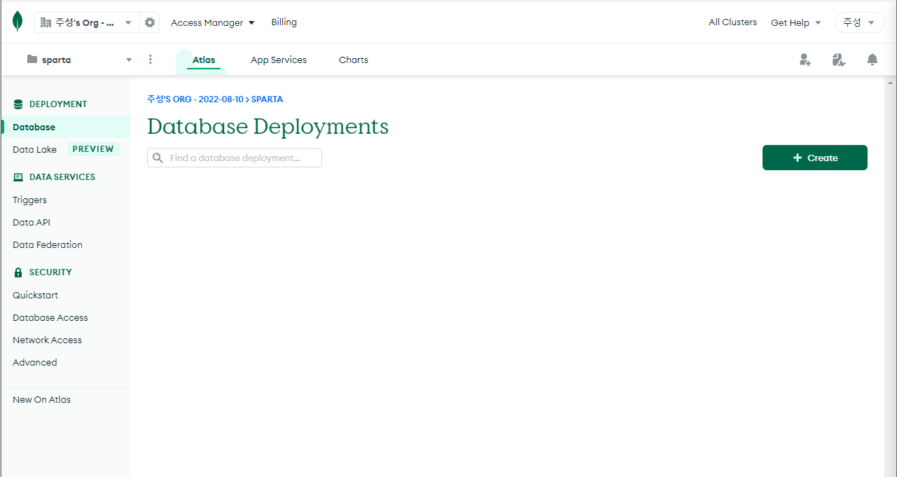
Task: Open Data API in the sidebar
Action: [x=32, y=222]
